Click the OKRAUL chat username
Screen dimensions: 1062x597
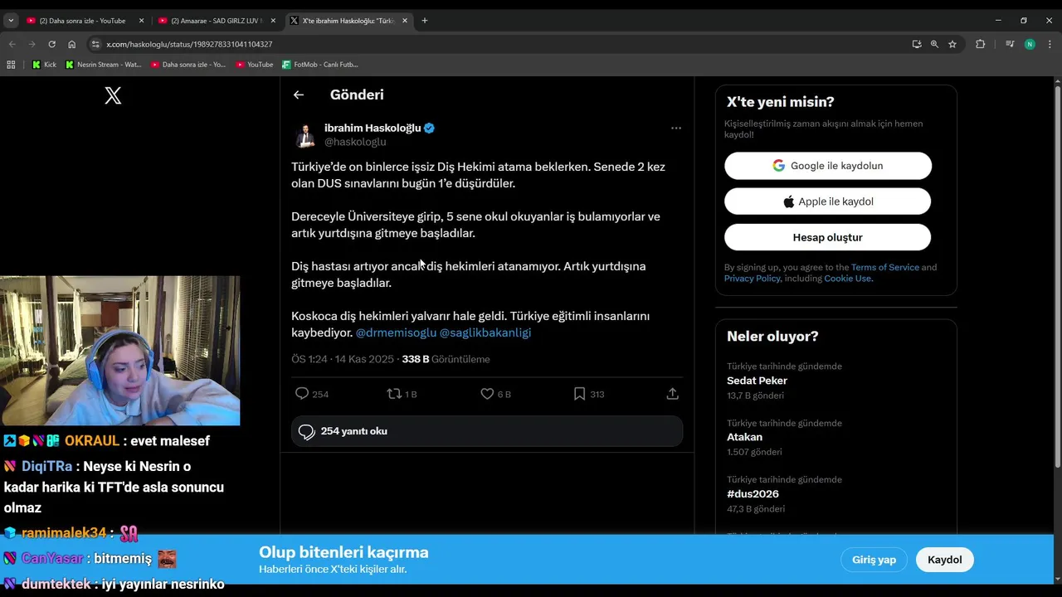(92, 441)
